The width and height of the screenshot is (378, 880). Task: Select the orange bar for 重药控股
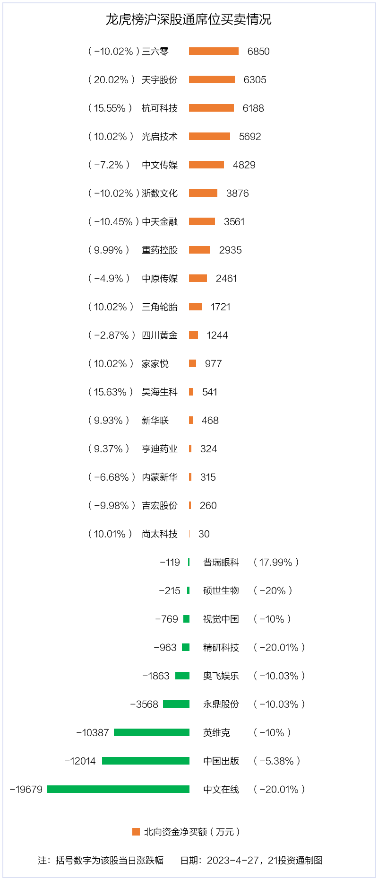click(199, 250)
